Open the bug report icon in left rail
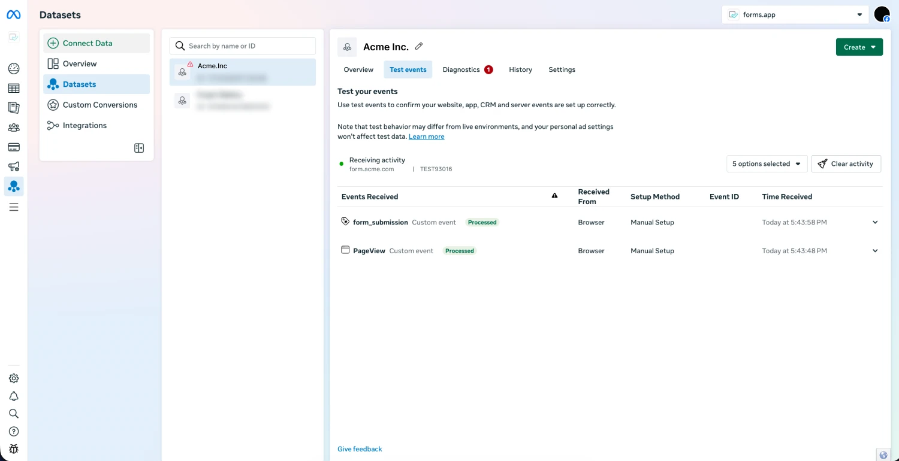The image size is (899, 461). (x=14, y=449)
